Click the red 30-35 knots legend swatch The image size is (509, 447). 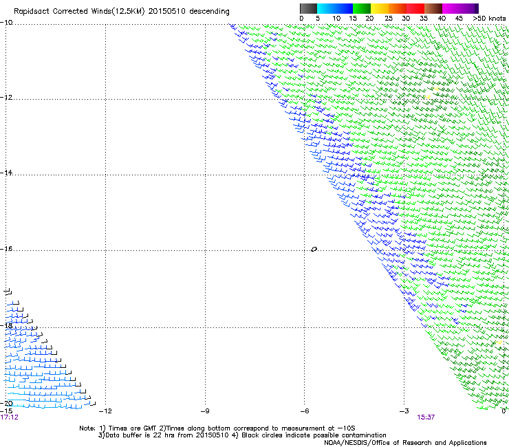point(415,8)
